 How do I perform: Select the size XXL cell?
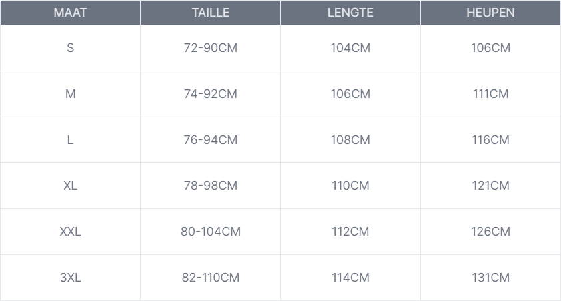pos(70,232)
